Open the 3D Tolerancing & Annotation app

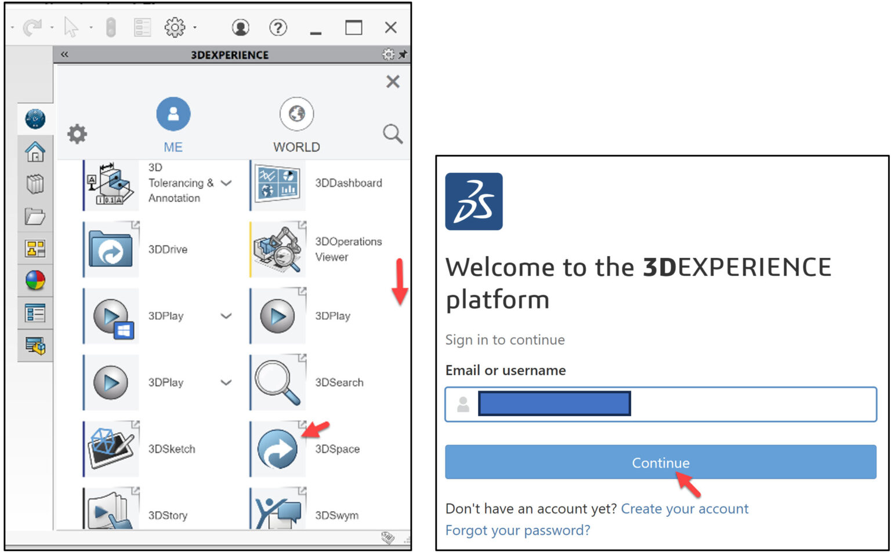click(x=111, y=183)
